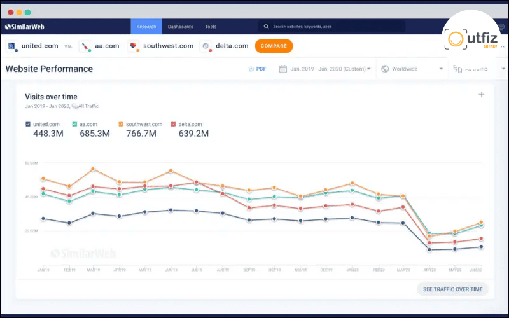
Task: Download the report as PDF
Action: click(x=257, y=69)
